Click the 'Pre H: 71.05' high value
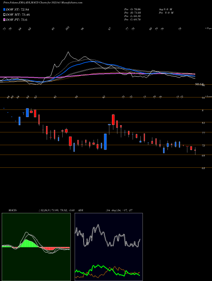Image resolution: width=212 pixels, height=281 pixels. [133, 13]
